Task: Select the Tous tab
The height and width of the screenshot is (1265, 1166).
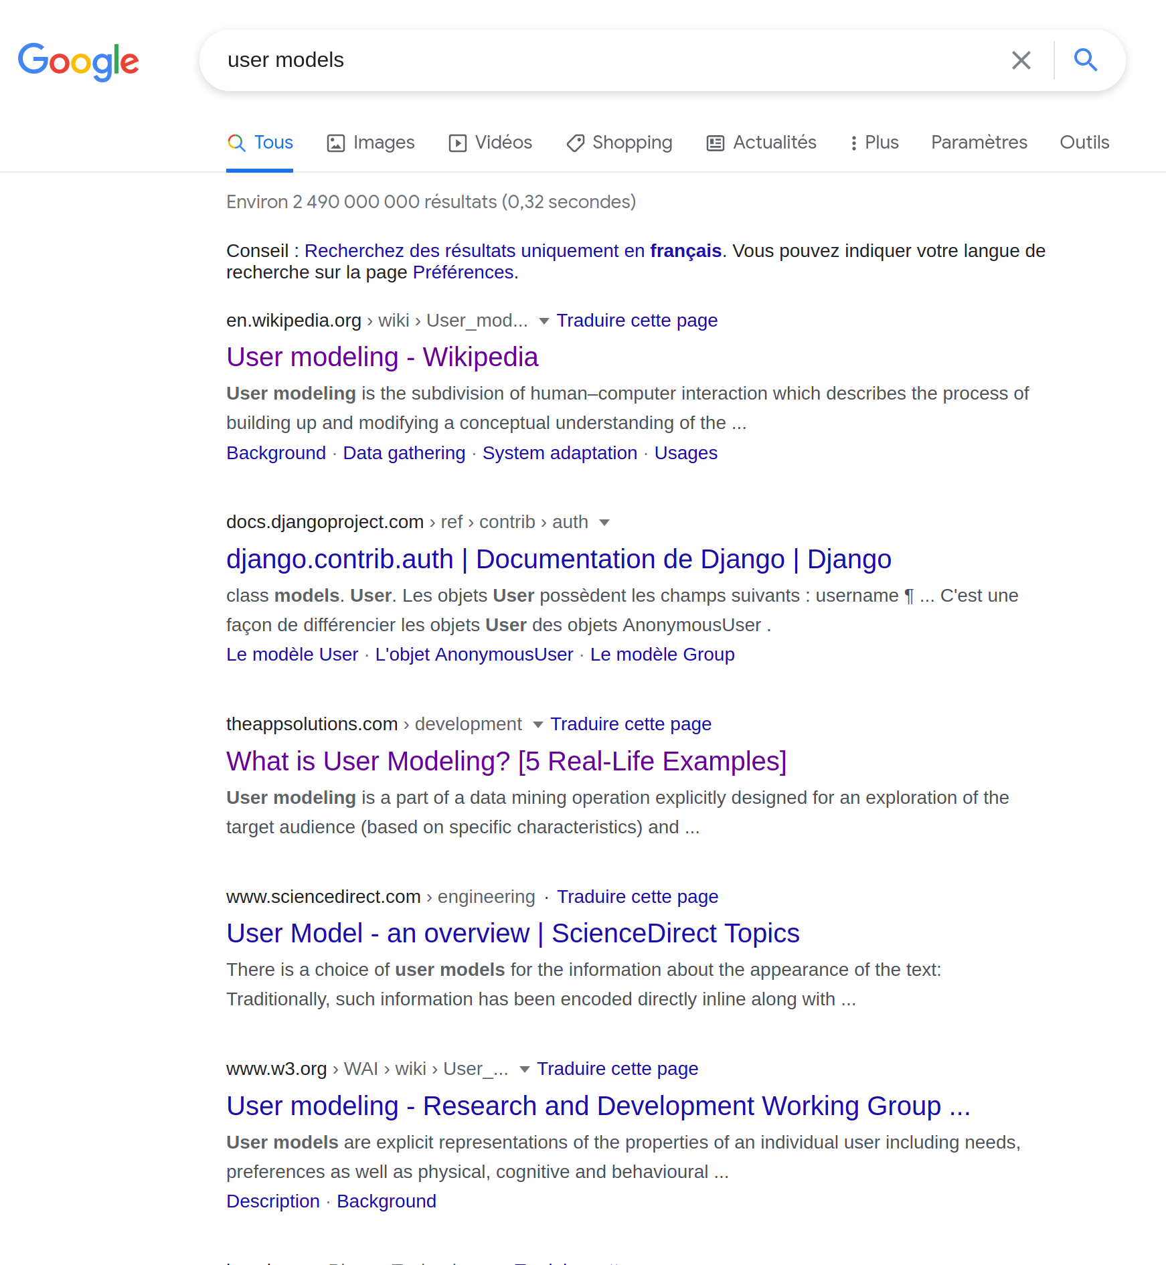Action: (x=260, y=143)
